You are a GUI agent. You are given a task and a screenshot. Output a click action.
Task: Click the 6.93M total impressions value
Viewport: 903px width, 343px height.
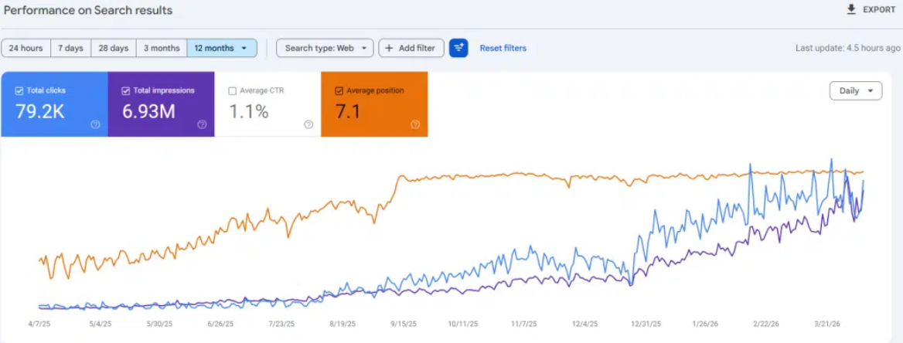(148, 112)
